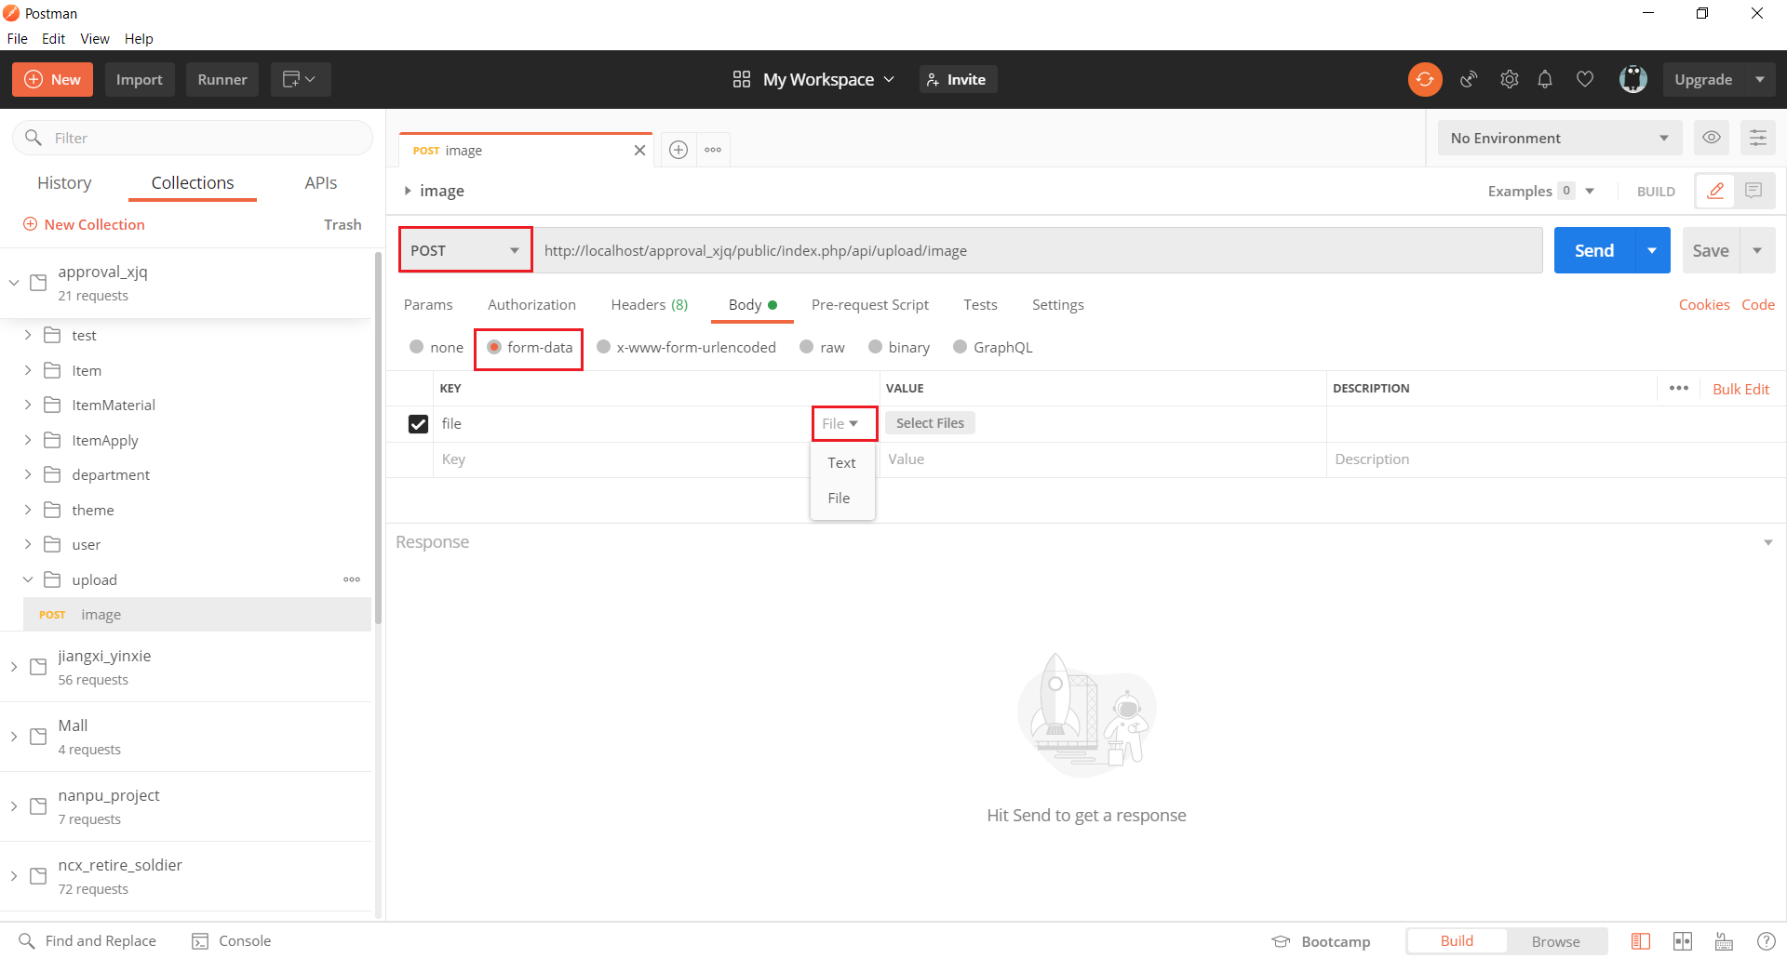This screenshot has height=958, width=1787.
Task: Open the Bootcamp icon
Action: click(1282, 941)
